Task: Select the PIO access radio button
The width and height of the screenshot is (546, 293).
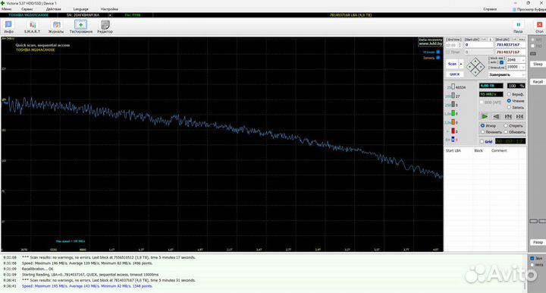Action: tap(533, 46)
